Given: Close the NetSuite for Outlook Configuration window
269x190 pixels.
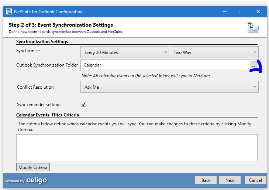Looking at the screenshot, I should tap(258, 11).
